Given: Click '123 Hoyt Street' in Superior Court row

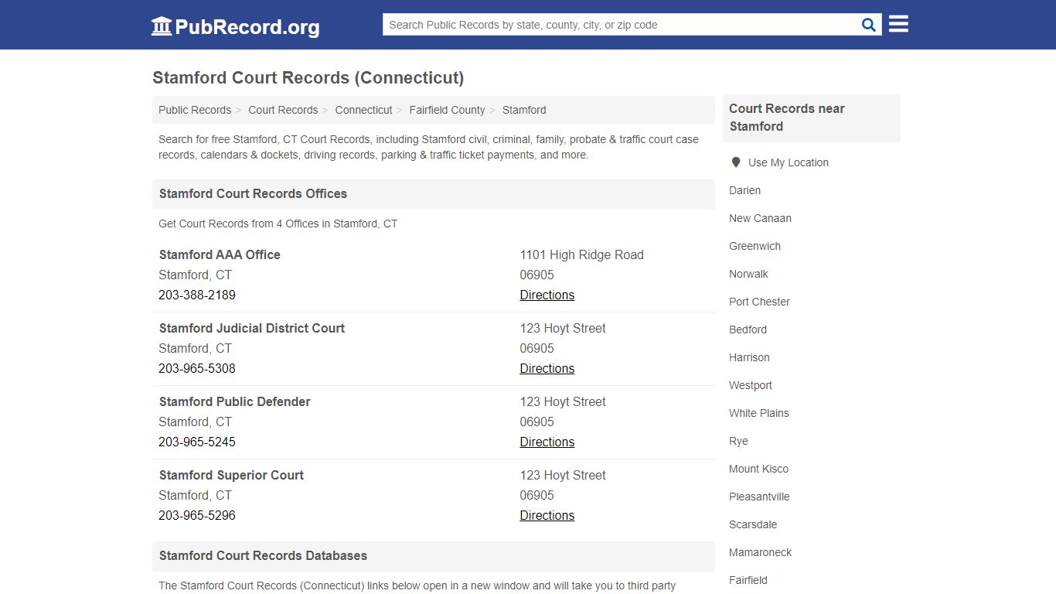Looking at the screenshot, I should click(x=562, y=475).
